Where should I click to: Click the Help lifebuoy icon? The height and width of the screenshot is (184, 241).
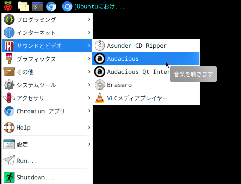(9, 127)
